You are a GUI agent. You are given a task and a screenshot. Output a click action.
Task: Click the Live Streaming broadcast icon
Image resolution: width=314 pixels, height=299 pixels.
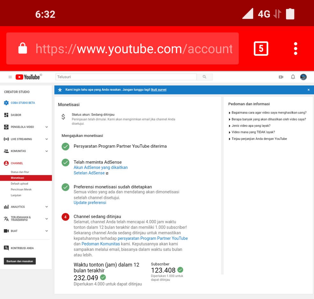pos(6,139)
